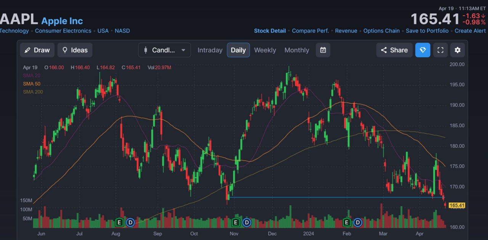The image size is (488, 240).
Task: Click the February earnings E marker
Action: 347,222
